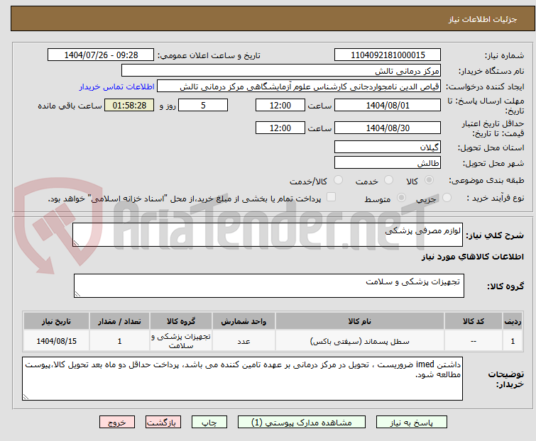Click the announcement date field 1404/07/26 - 09:28

[101, 55]
